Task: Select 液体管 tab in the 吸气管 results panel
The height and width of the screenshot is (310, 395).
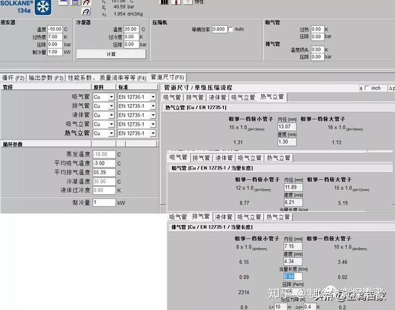Action: (x=223, y=158)
